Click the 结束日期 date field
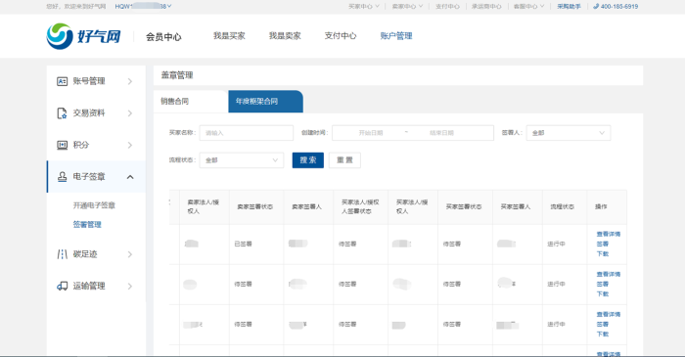The height and width of the screenshot is (357, 685). coord(441,133)
